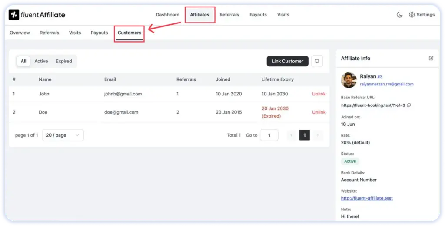Click the Lifetime Expiry column header
This screenshot has width=445, height=226.
point(278,79)
